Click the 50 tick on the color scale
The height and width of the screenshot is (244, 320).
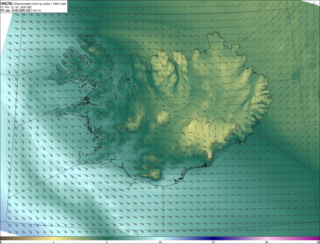pyautogui.click(x=318, y=242)
